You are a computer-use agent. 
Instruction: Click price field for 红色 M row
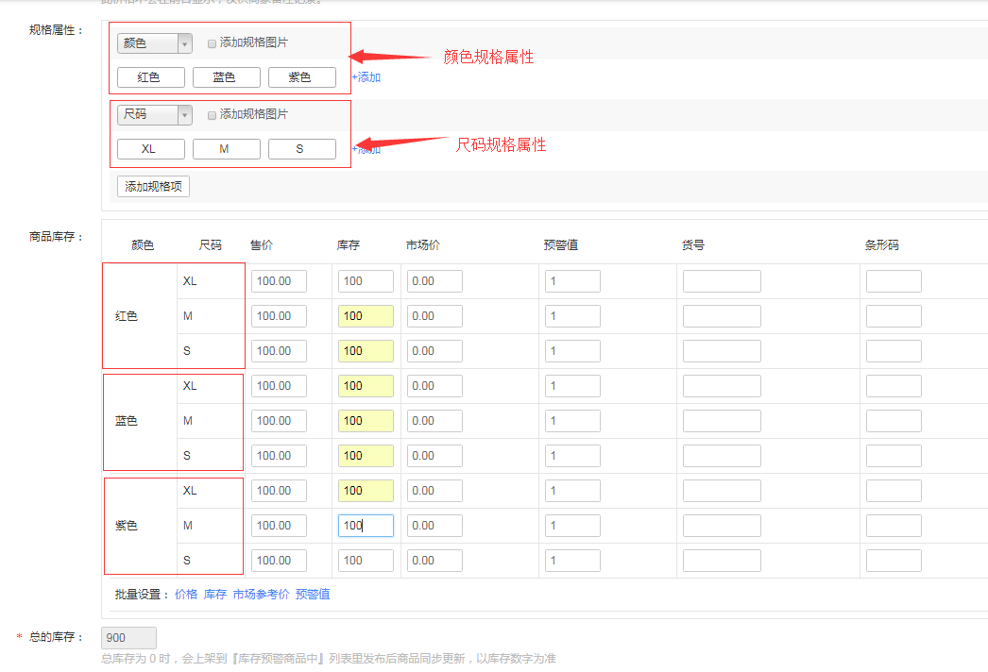[x=280, y=316]
